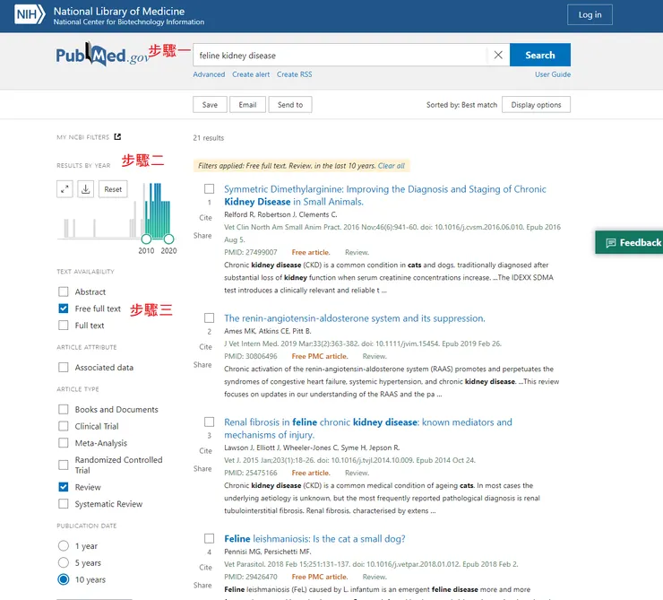Check the Books and Documents filter

64,410
